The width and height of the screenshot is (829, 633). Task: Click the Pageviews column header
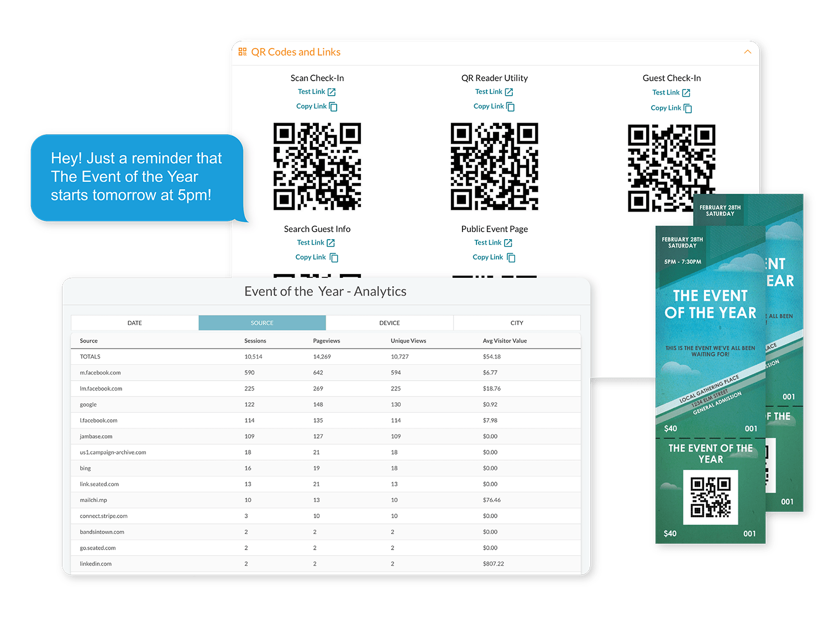(x=327, y=341)
